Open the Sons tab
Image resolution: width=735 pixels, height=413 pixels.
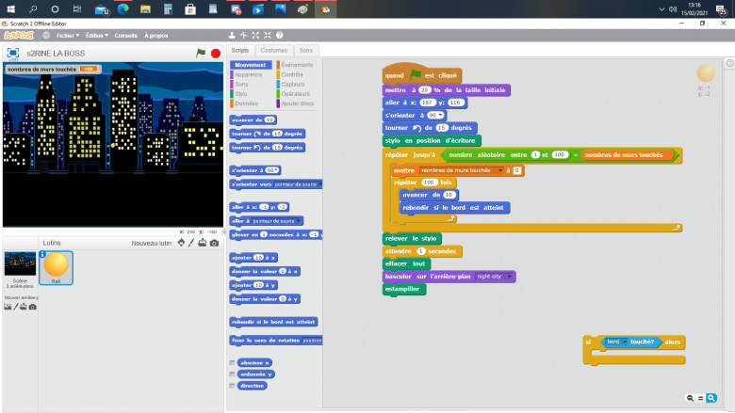(305, 50)
